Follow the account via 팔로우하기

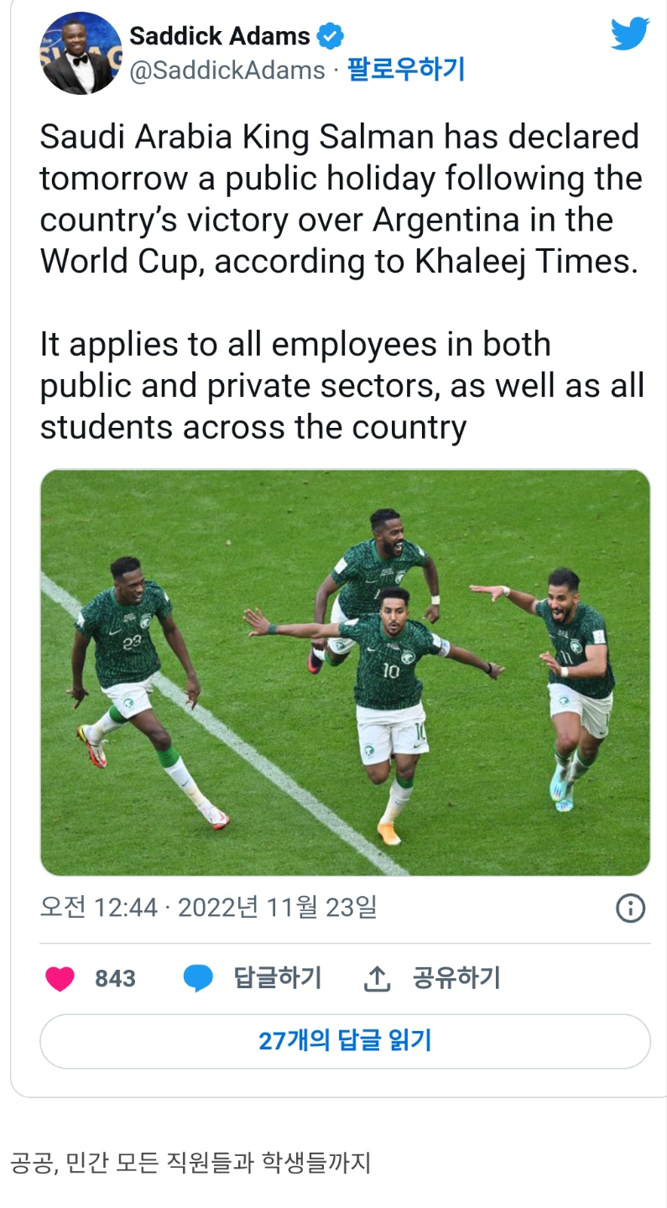coord(406,70)
